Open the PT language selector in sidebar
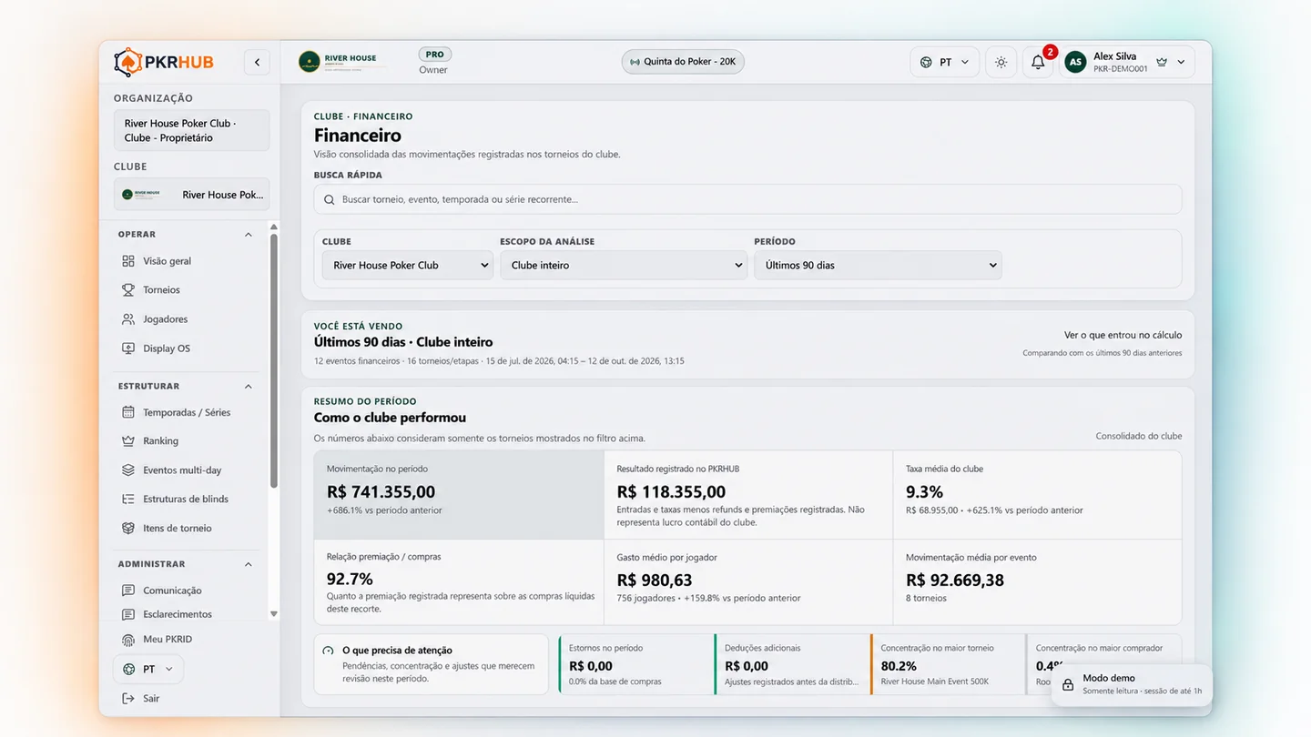The height and width of the screenshot is (737, 1311). 148,669
